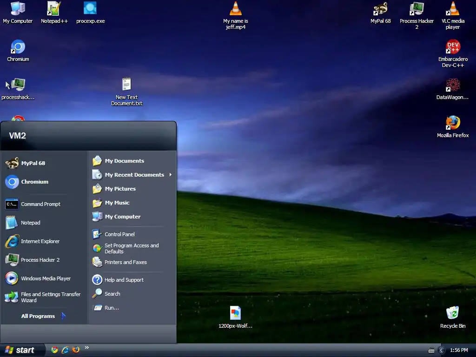476x357 pixels.
Task: Open Chromium desktop shortcut
Action: click(x=18, y=51)
